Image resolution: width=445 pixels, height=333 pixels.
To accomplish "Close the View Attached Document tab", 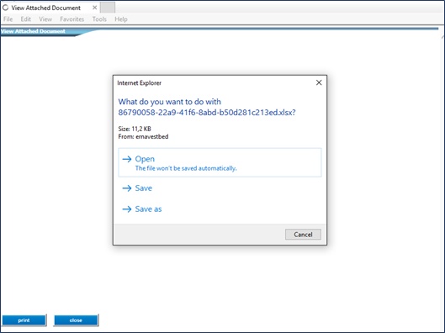I will tap(94, 8).
